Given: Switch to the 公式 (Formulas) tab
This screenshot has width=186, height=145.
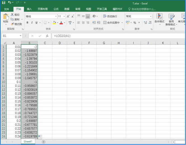Looking at the screenshot, I should pos(56,9).
